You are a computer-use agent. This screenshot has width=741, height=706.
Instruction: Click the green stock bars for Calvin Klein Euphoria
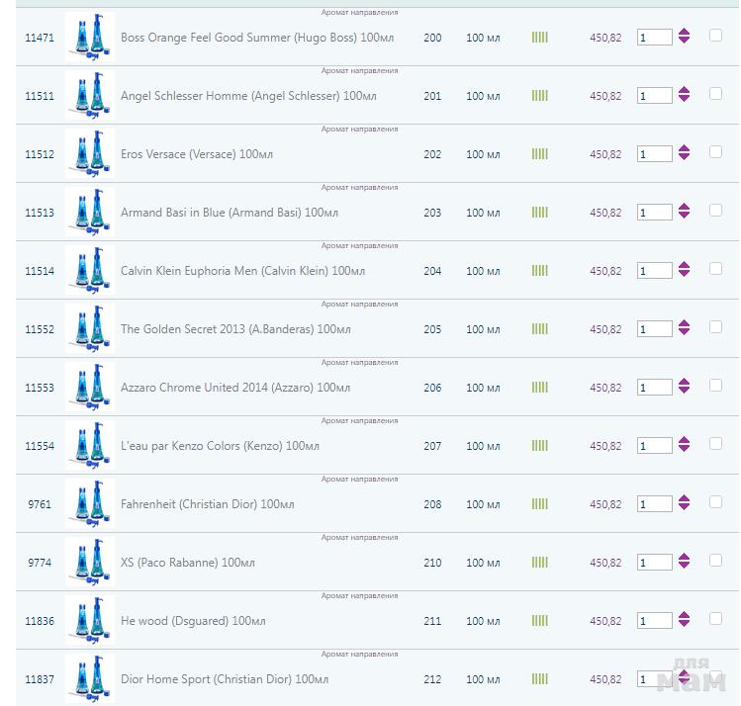click(x=539, y=271)
